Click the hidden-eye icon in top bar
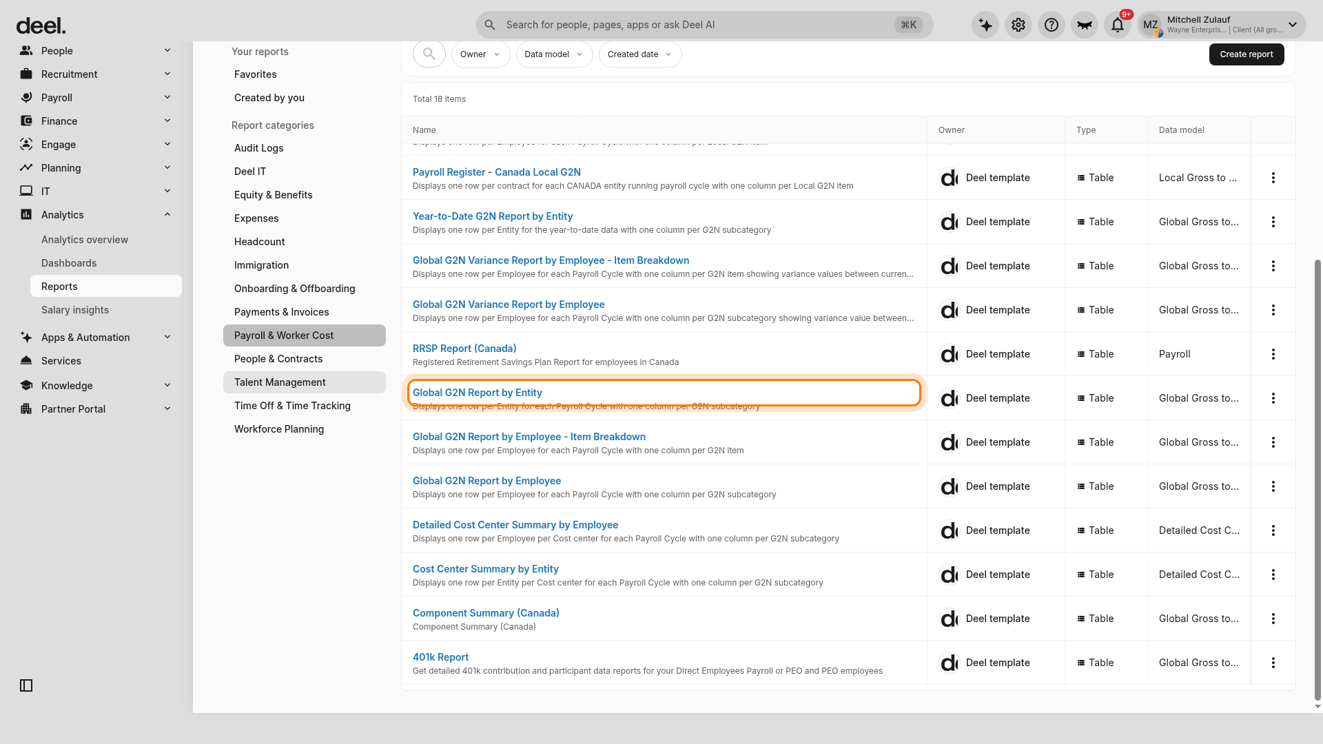1323x744 pixels. 1085,25
